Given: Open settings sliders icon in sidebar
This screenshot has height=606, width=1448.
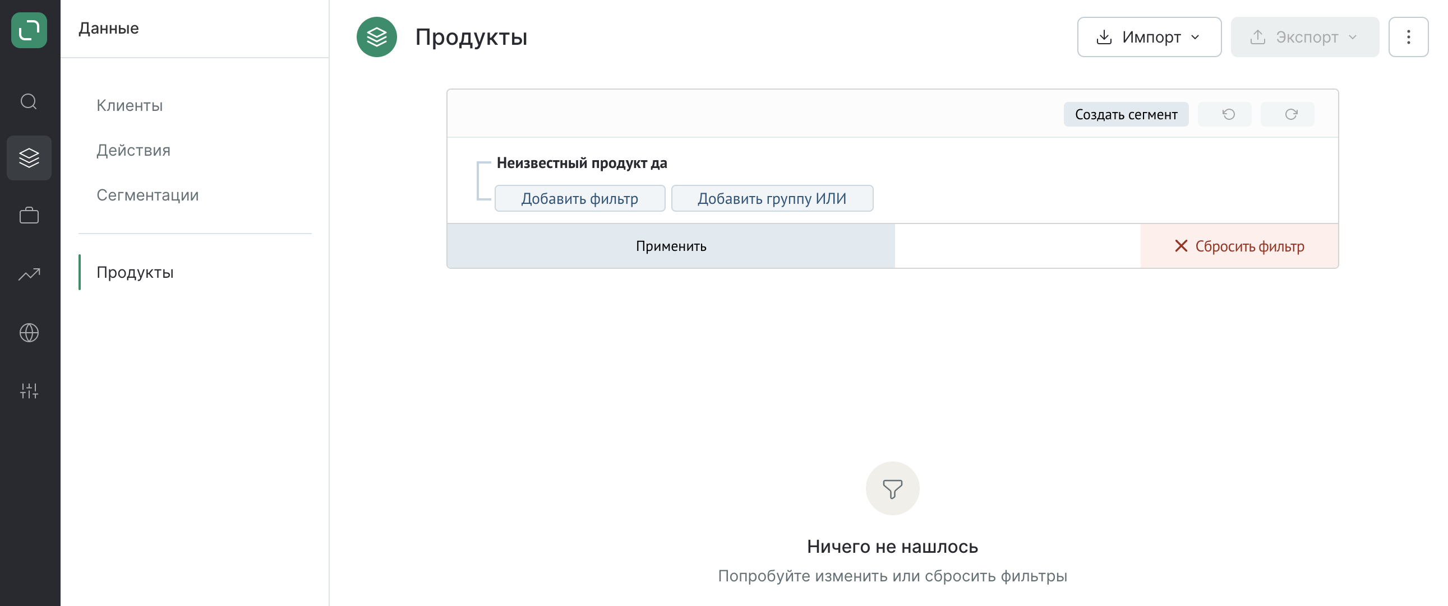Looking at the screenshot, I should pyautogui.click(x=29, y=391).
